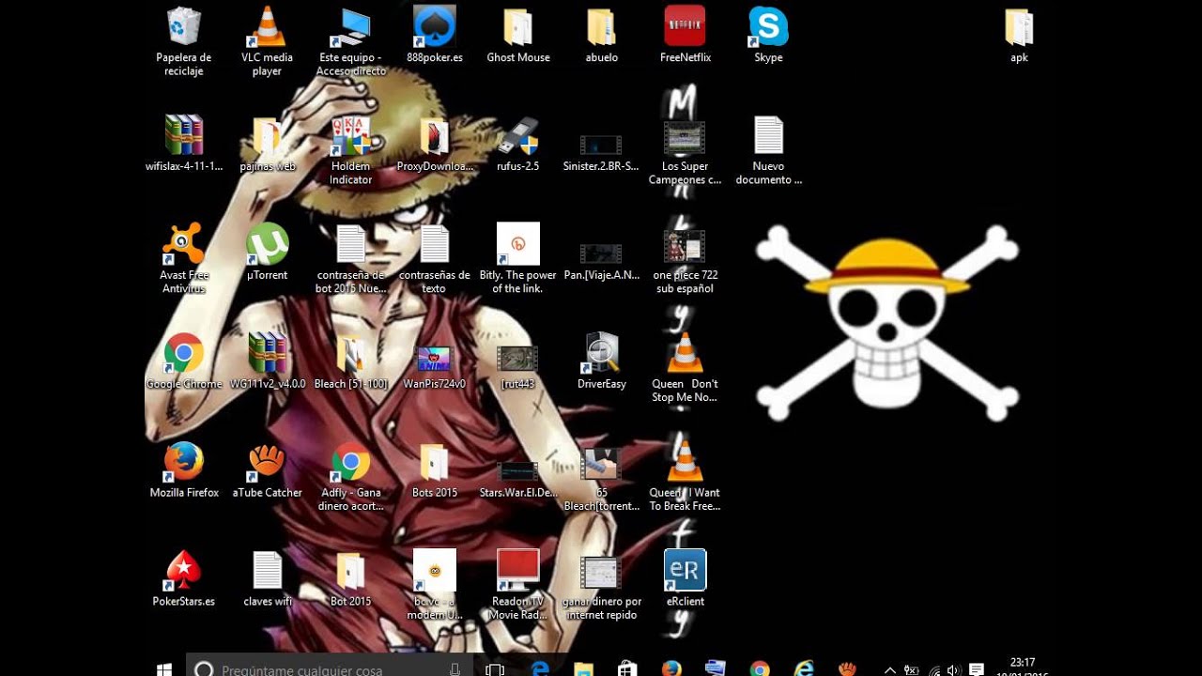The height and width of the screenshot is (676, 1202).
Task: Open the Action Center notifications icon
Action: [x=977, y=670]
